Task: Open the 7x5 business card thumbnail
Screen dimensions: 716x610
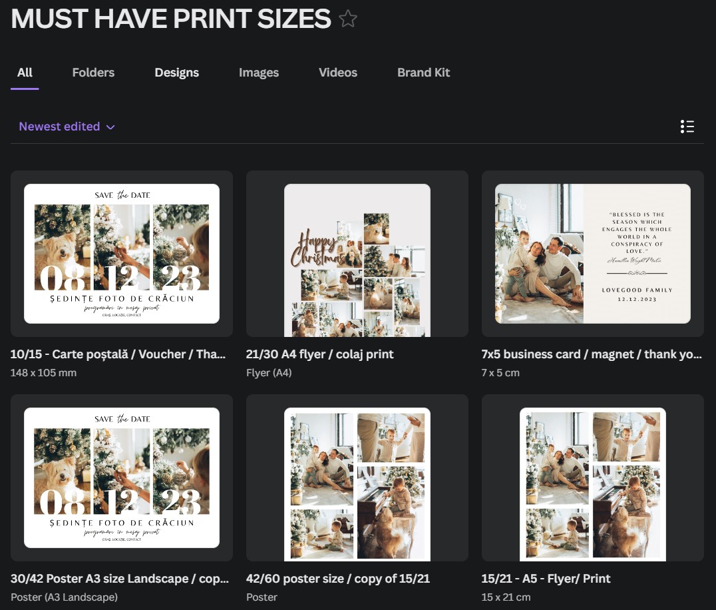Action: [593, 254]
